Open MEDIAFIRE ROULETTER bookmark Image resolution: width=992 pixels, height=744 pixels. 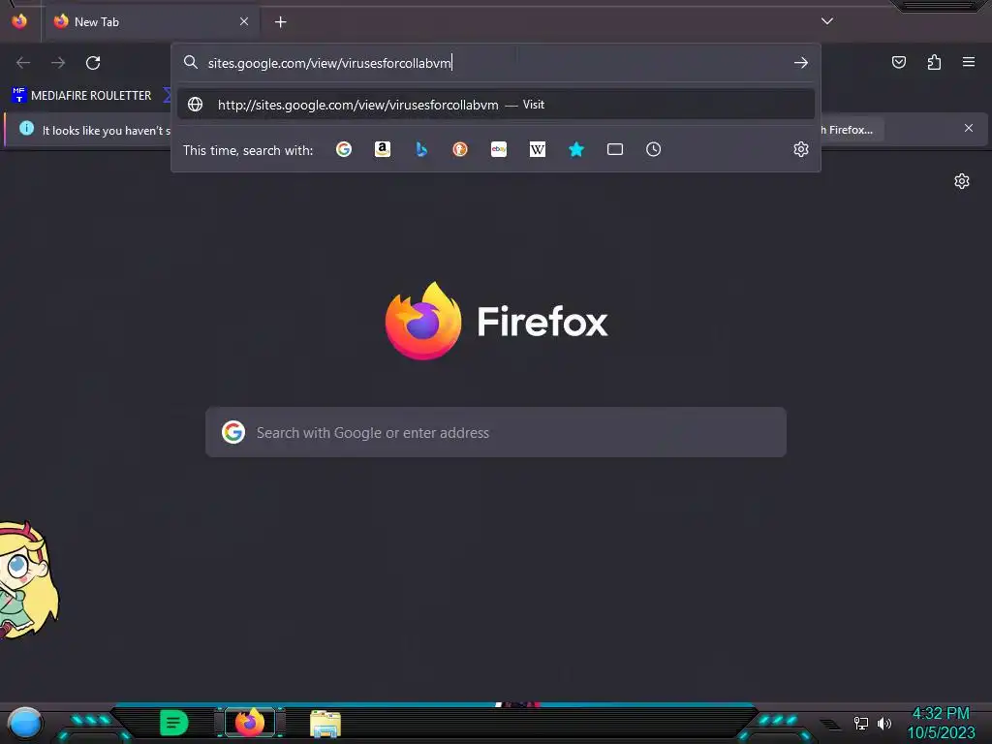tap(81, 96)
